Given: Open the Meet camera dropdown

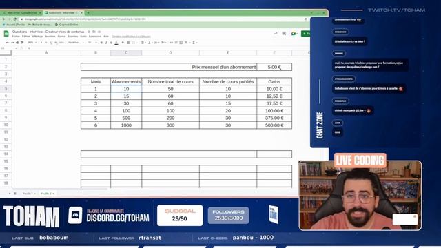Looking at the screenshot, I should pos(294,34).
